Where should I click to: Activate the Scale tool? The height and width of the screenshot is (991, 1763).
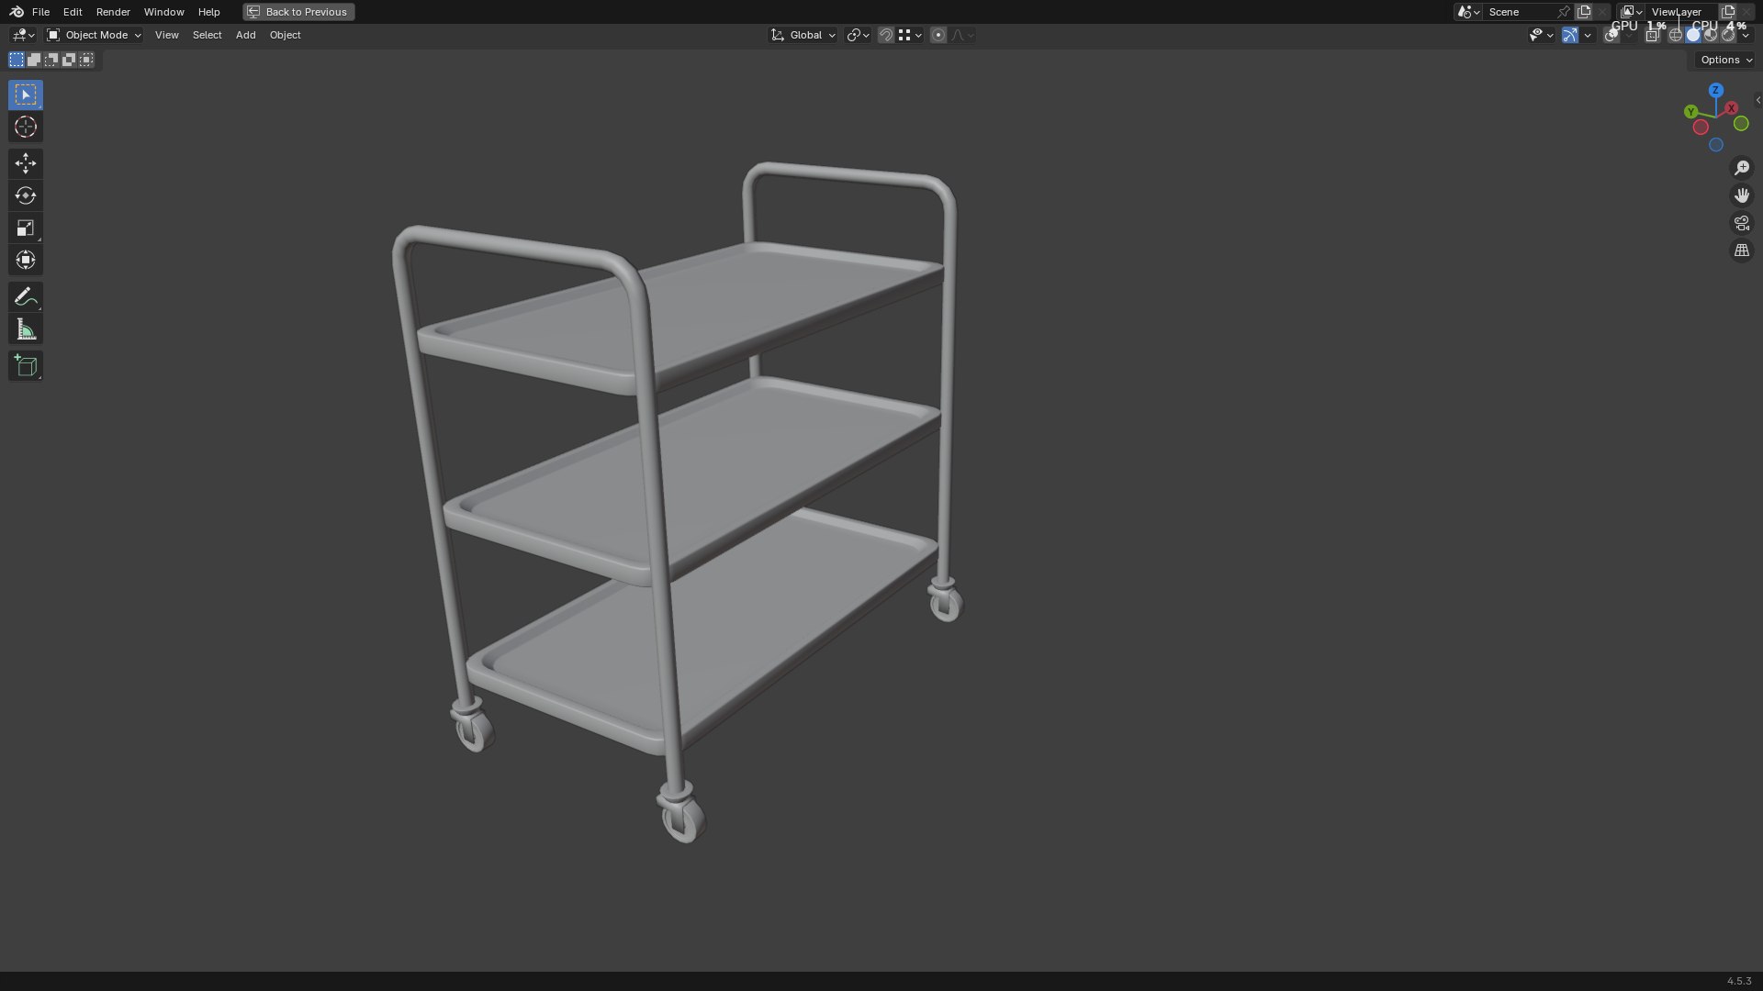tap(26, 228)
